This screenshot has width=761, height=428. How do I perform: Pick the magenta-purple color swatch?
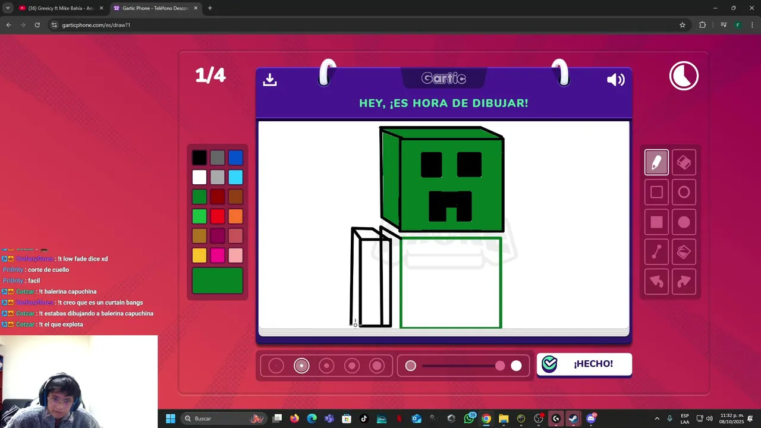click(x=218, y=236)
